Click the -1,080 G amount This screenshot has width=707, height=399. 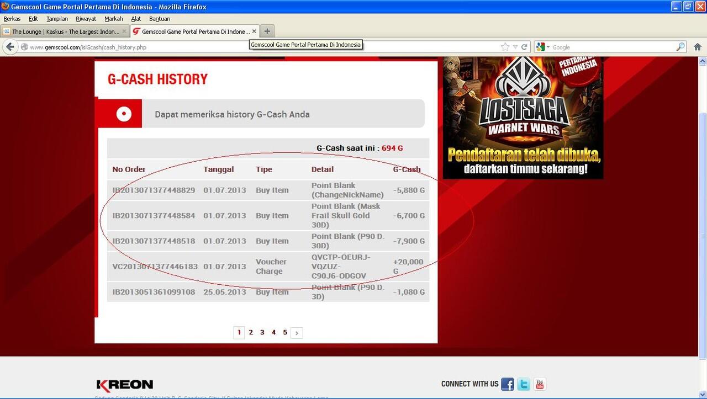click(409, 292)
